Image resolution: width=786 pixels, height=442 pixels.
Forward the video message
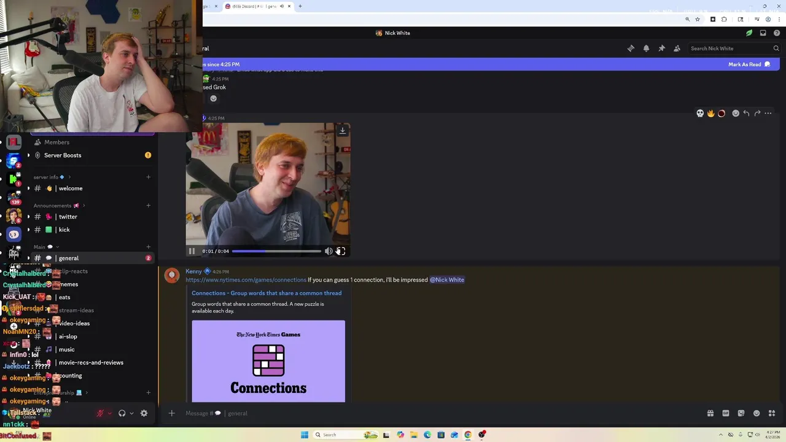tap(757, 113)
